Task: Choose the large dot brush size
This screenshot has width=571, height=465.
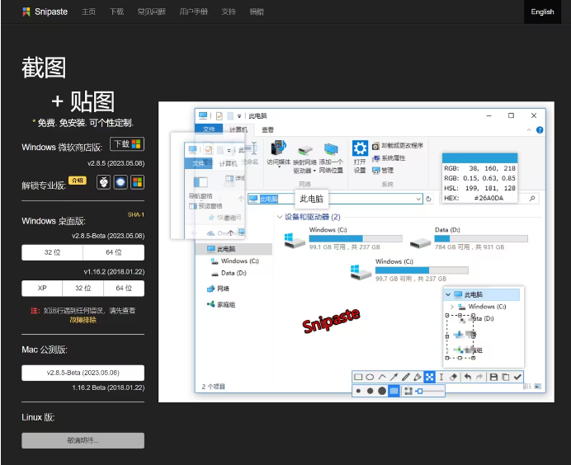Action: pyautogui.click(x=382, y=391)
